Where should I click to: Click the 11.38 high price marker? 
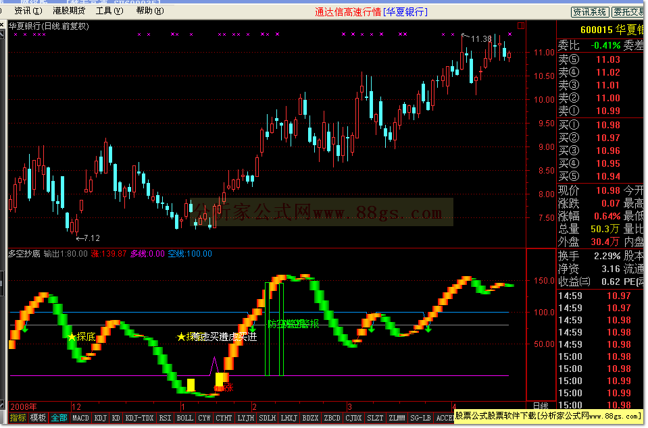click(x=481, y=38)
